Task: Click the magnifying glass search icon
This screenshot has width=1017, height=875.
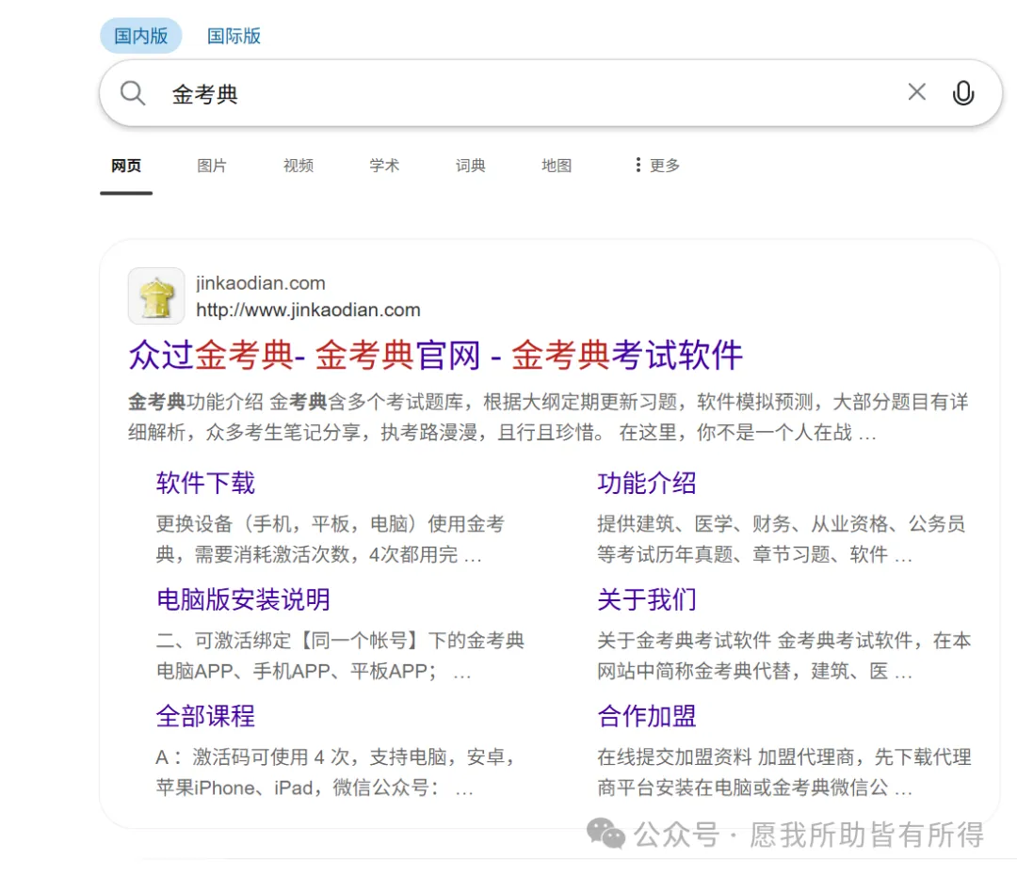Action: [133, 93]
